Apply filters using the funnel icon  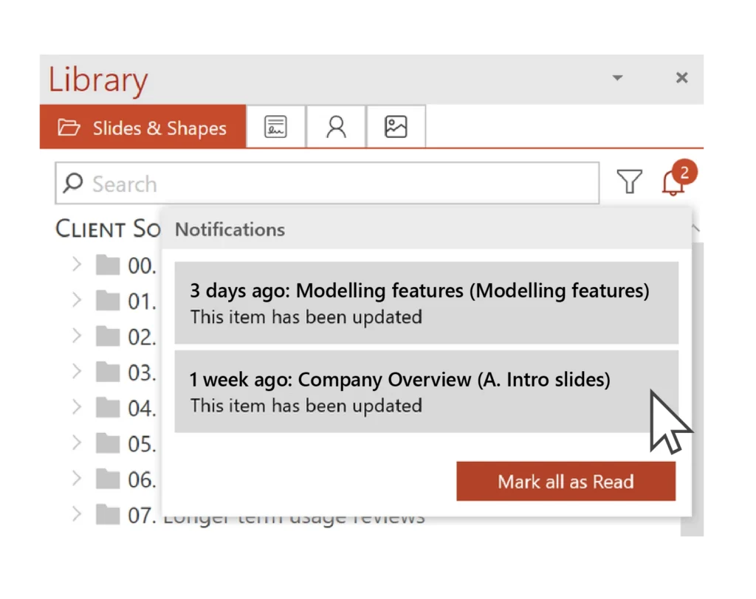click(628, 183)
